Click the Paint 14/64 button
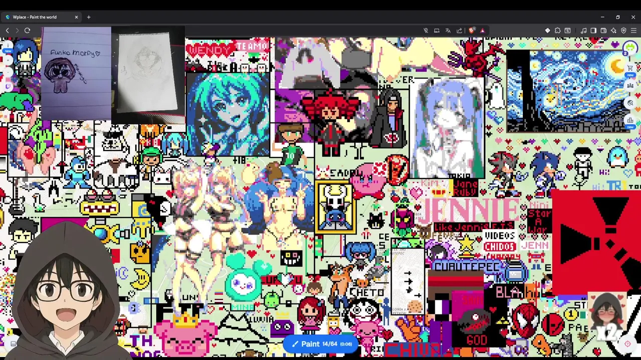The height and width of the screenshot is (360, 641). (x=322, y=344)
